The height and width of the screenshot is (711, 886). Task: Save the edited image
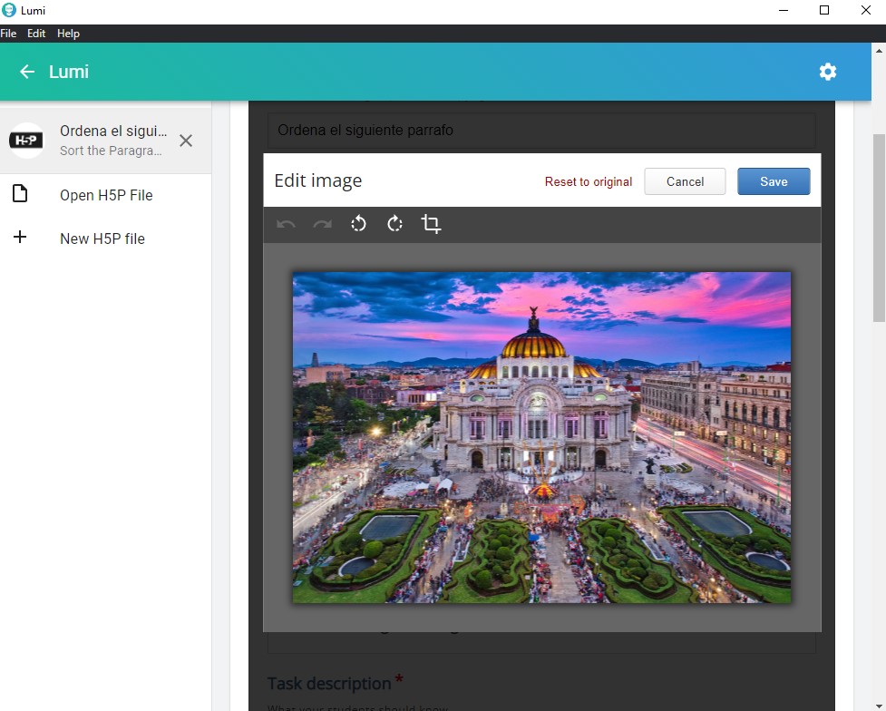(773, 181)
